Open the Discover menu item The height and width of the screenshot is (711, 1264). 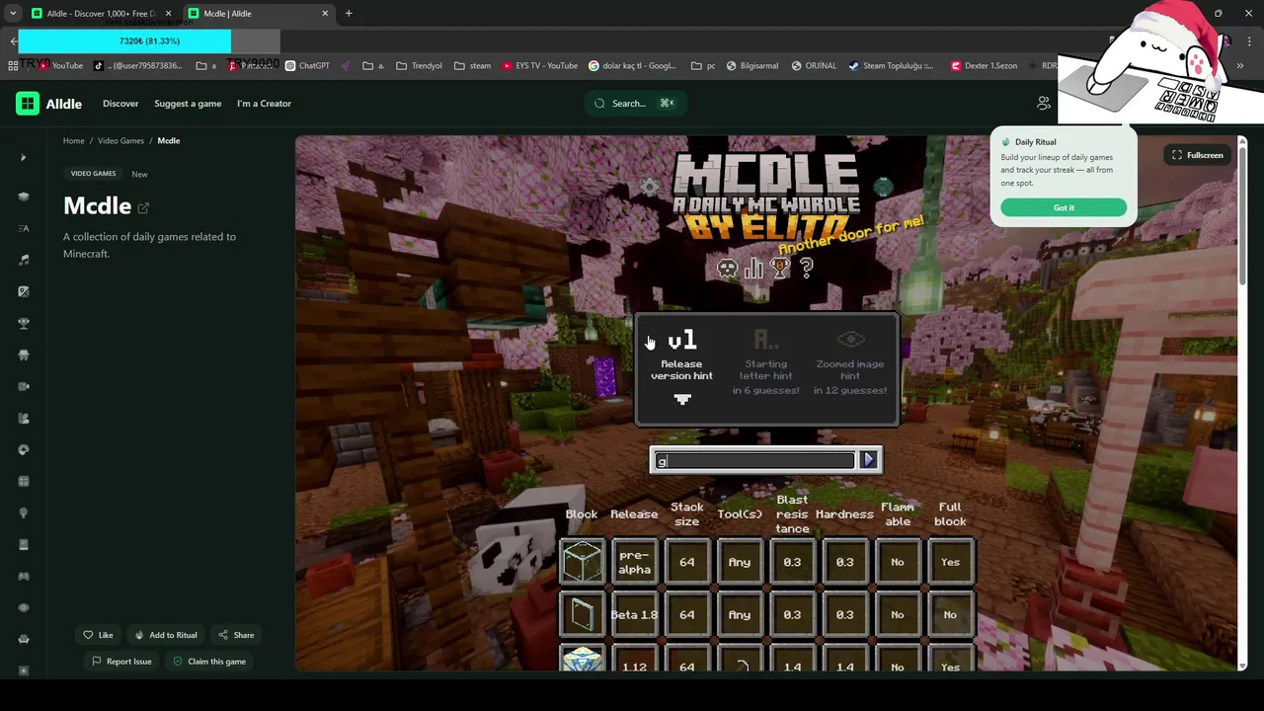(x=120, y=103)
